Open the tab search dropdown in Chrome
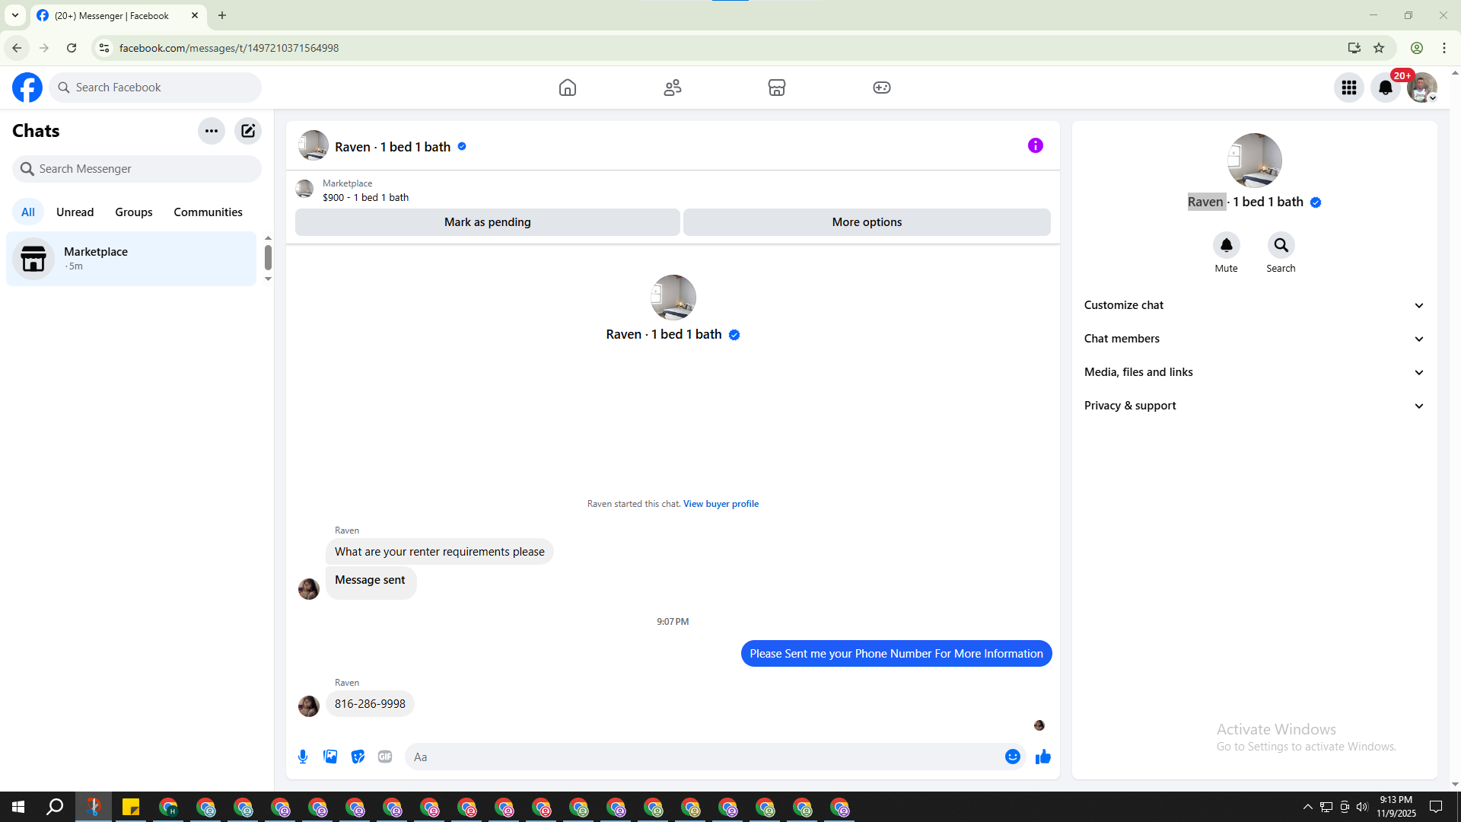The height and width of the screenshot is (822, 1461). tap(15, 15)
